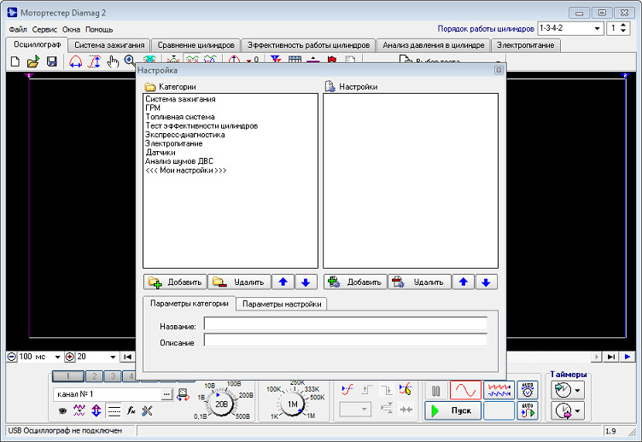The height and width of the screenshot is (442, 642).
Task: Start acquisition with Пуск button
Action: coord(452,410)
